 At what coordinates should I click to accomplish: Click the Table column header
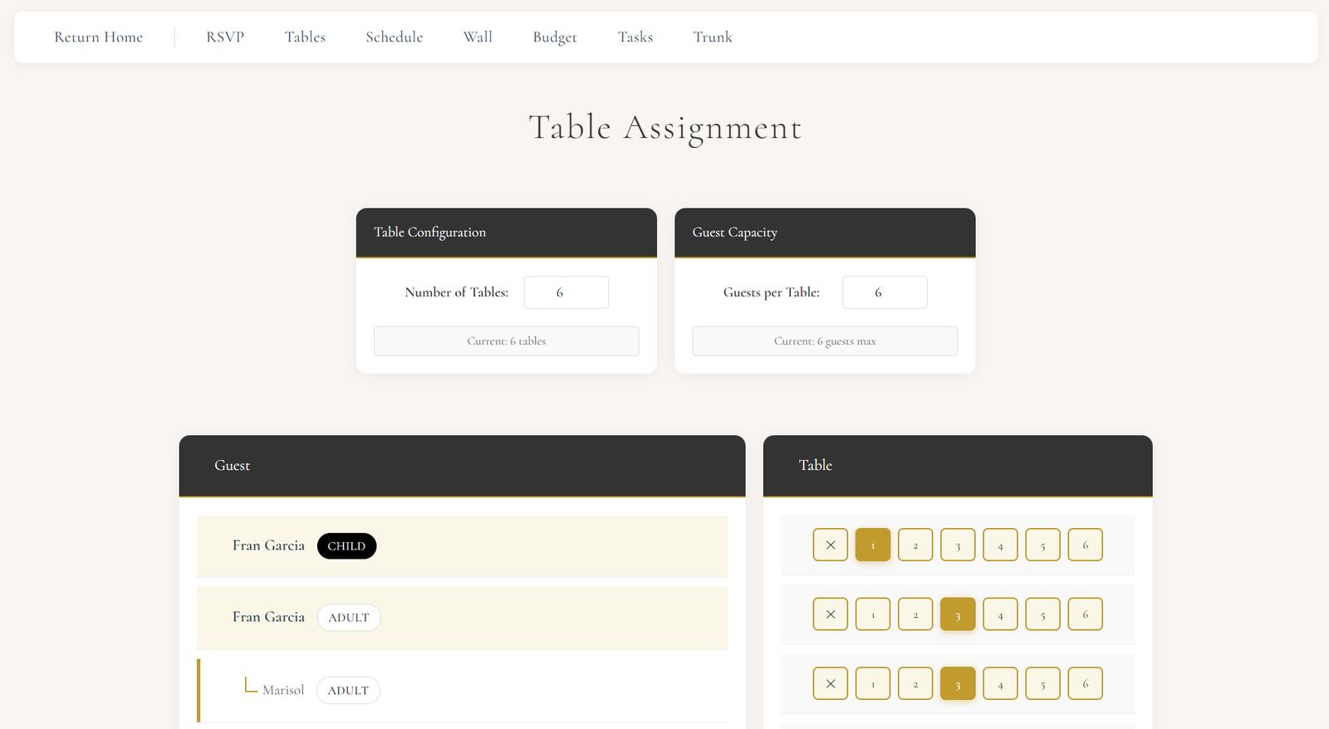tap(958, 466)
